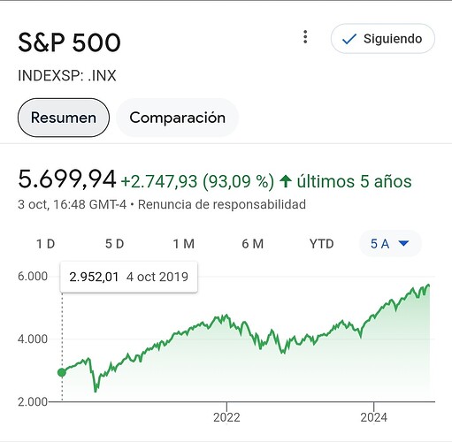Click the S&P 500 title
Screen dimensions: 452x442
click(69, 42)
